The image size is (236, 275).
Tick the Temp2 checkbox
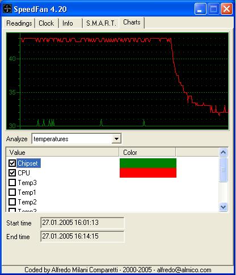(12, 202)
